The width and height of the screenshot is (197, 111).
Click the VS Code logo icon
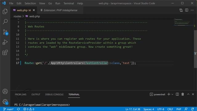tap(4, 3)
